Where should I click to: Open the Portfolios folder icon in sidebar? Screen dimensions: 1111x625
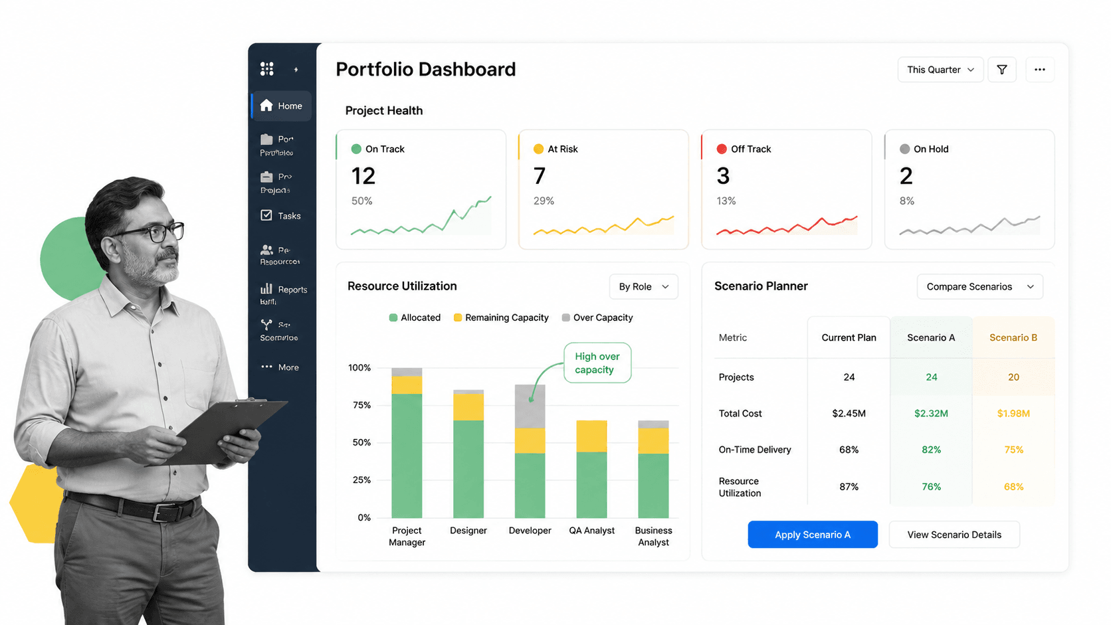point(266,139)
